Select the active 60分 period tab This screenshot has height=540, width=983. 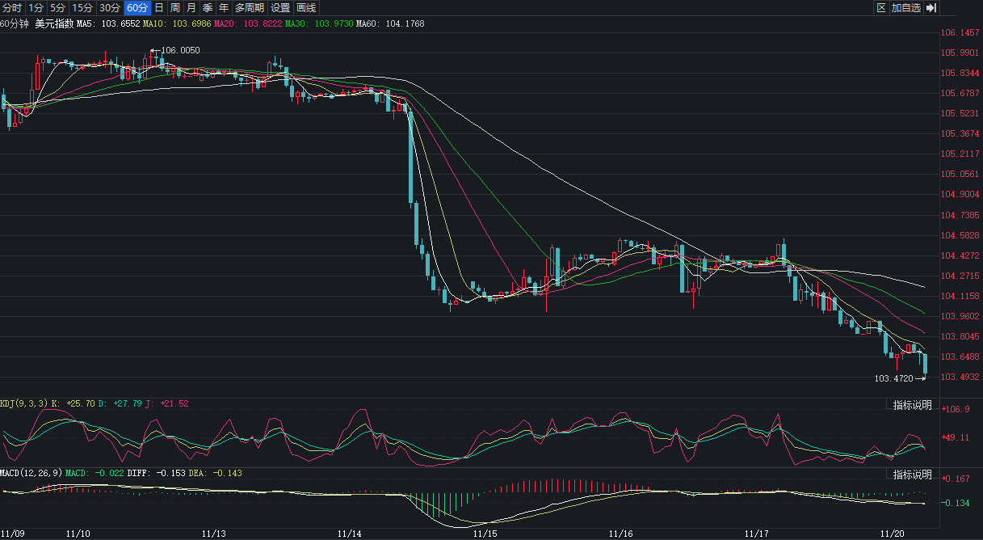[137, 8]
